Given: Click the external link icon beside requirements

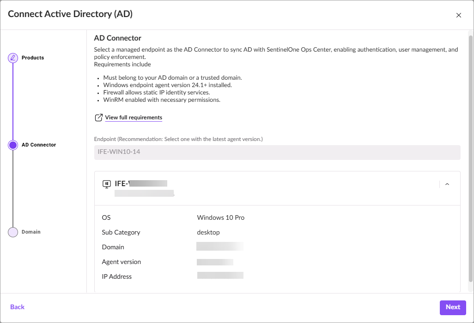Looking at the screenshot, I should tap(98, 117).
